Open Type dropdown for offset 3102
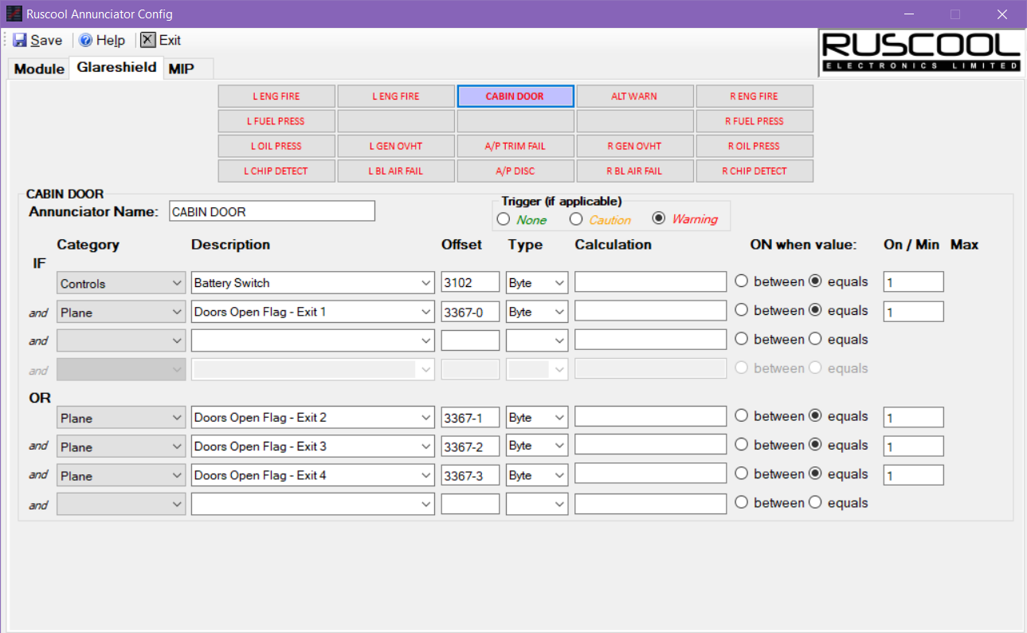This screenshot has height=633, width=1027. (x=537, y=282)
